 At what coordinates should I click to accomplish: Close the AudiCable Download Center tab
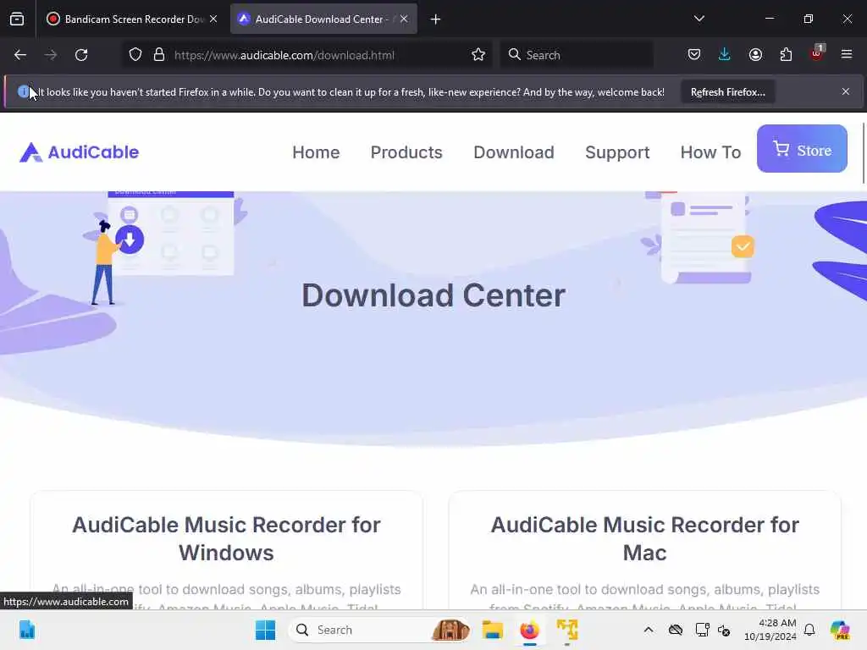[x=404, y=19]
